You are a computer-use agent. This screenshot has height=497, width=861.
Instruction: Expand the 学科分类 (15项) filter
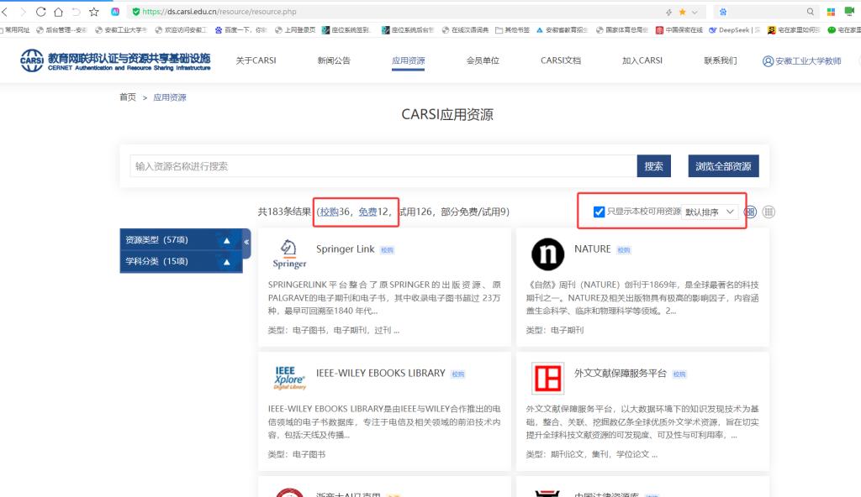point(225,262)
